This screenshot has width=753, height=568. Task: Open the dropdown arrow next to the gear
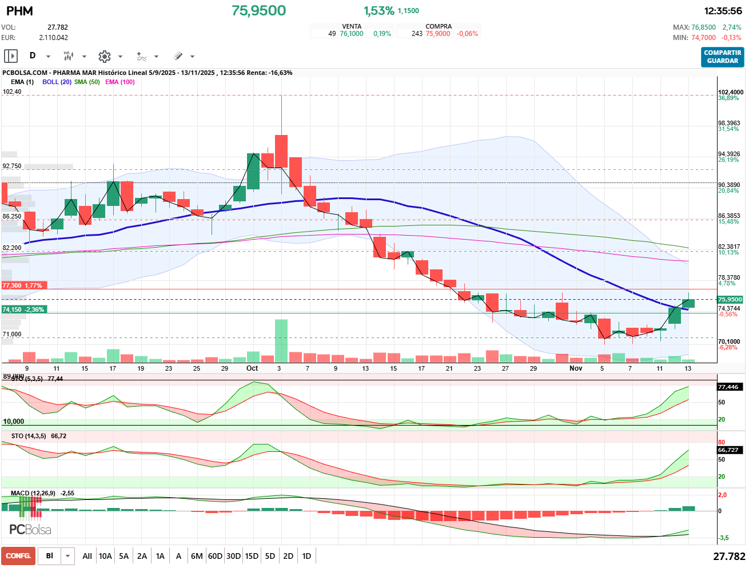click(x=120, y=57)
